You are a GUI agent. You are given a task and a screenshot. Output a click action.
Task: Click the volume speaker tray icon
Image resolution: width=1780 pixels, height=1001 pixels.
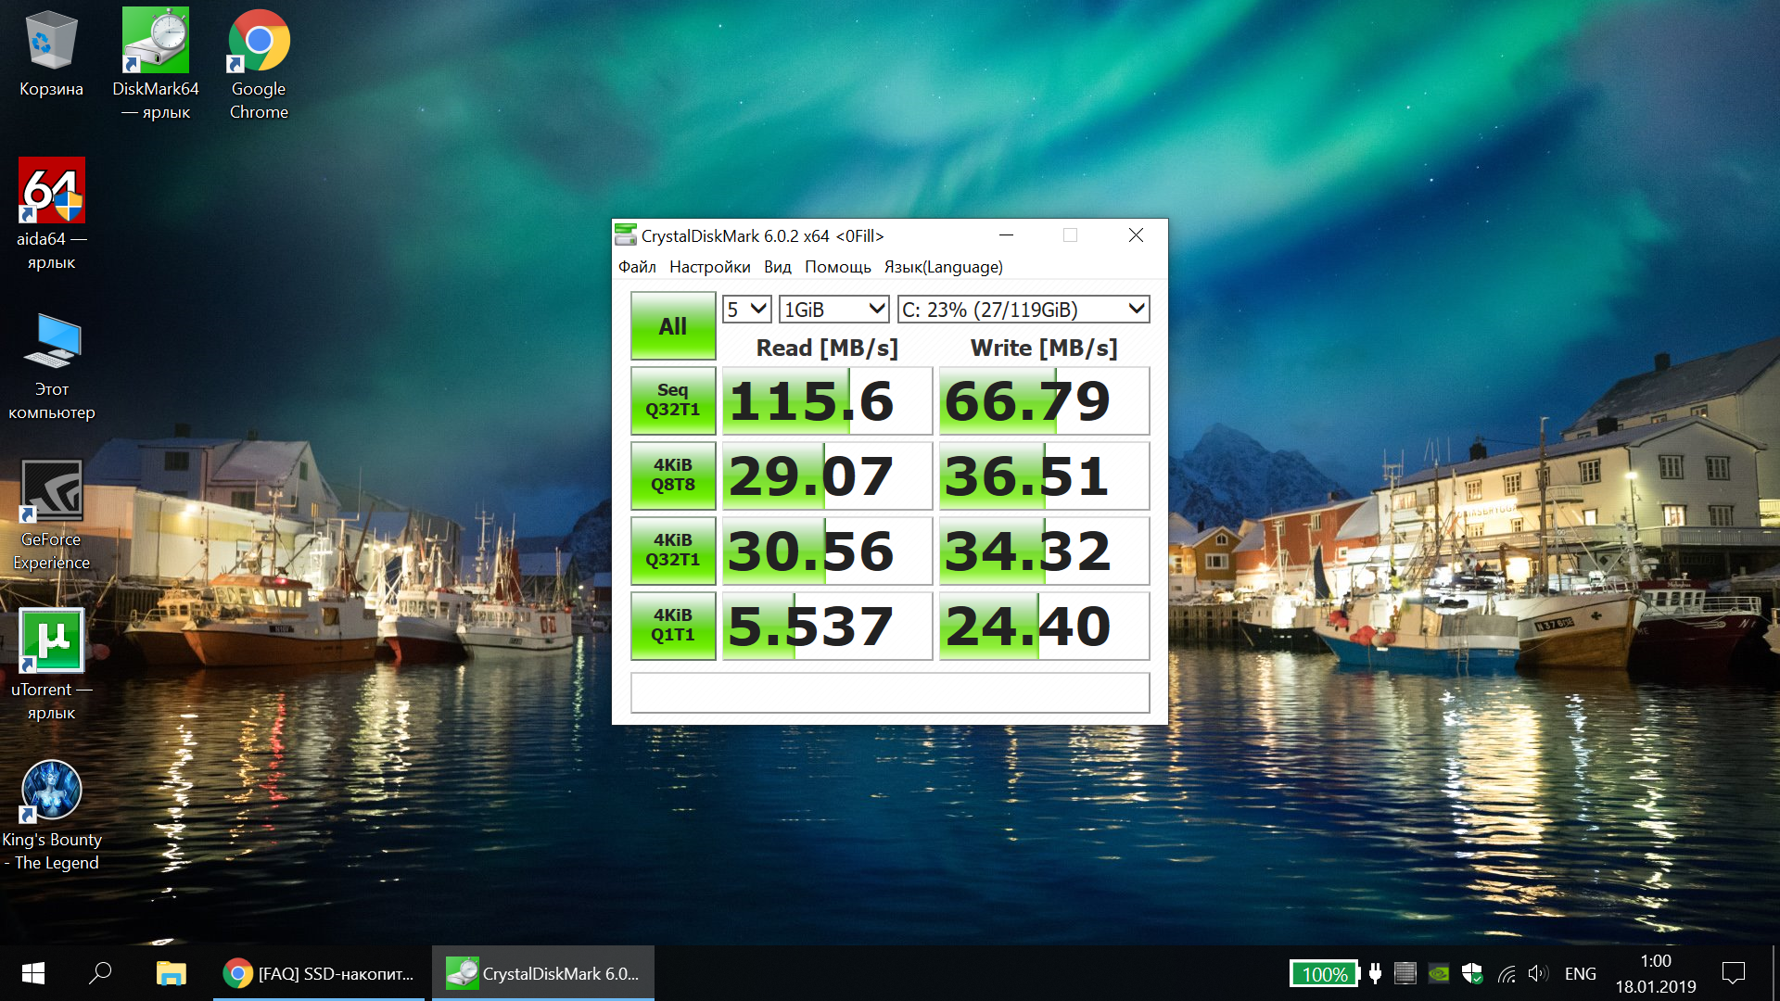tap(1537, 973)
